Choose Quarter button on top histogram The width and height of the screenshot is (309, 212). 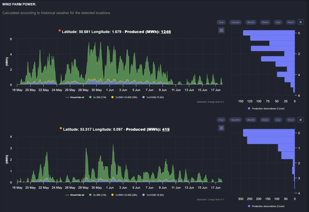point(235,22)
